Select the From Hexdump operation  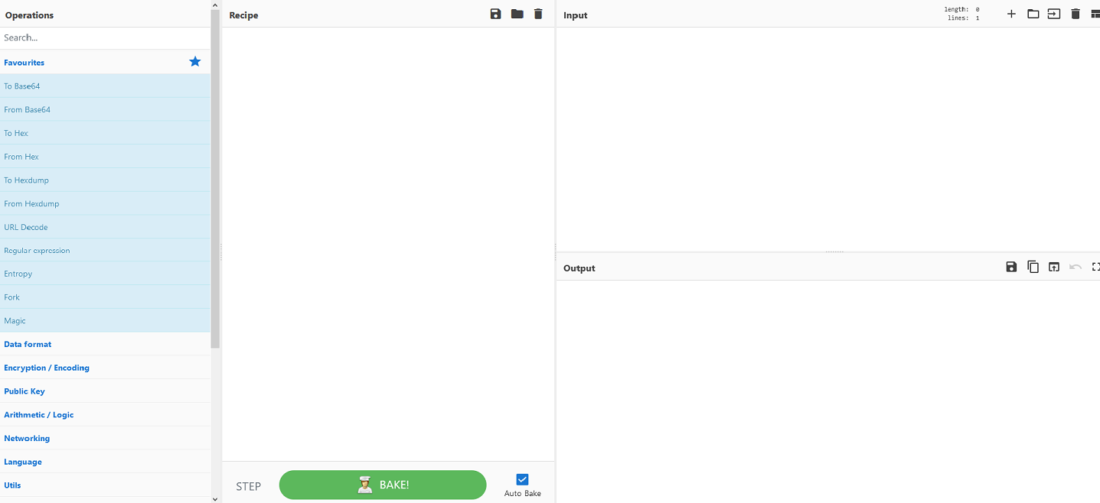[x=105, y=203]
